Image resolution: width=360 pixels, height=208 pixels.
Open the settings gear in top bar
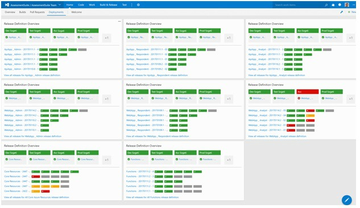point(138,5)
